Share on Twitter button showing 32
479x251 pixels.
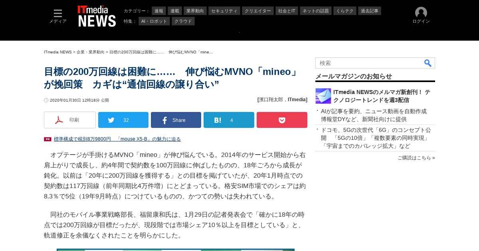(x=123, y=120)
